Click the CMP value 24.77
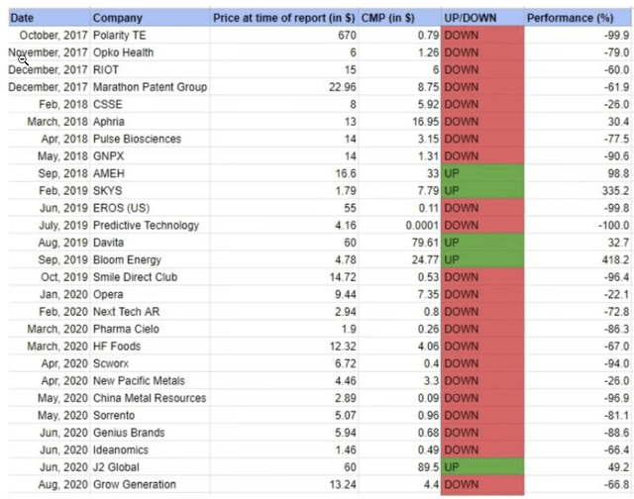The image size is (634, 499). tap(425, 259)
